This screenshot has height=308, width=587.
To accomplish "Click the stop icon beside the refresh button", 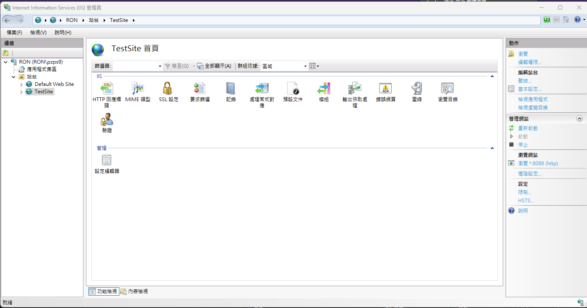I will 556,19.
